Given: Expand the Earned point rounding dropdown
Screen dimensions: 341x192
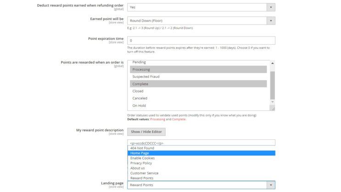Looking at the screenshot, I should click(x=201, y=21).
